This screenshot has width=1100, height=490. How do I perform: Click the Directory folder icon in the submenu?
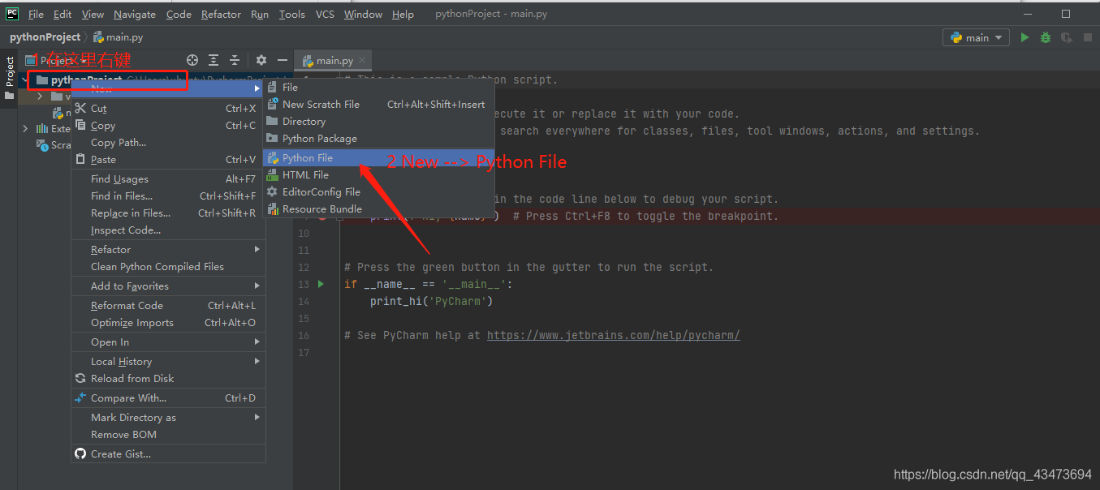tap(273, 121)
